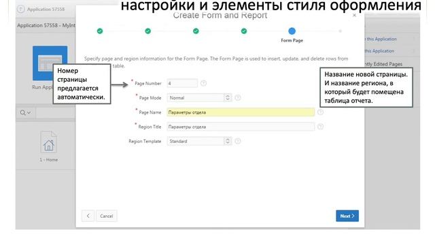Click the Next button
Viewport: 435px width, 245px height.
pos(347,216)
